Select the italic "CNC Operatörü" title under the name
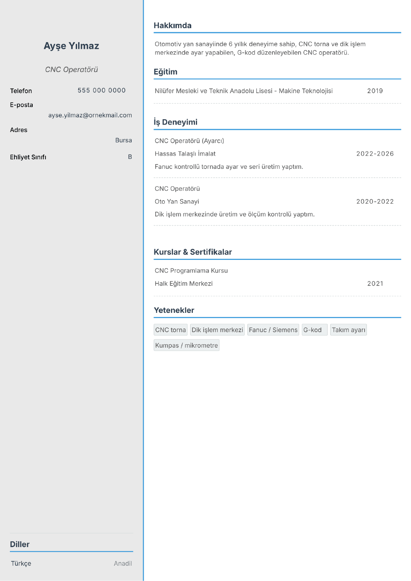 (x=72, y=70)
